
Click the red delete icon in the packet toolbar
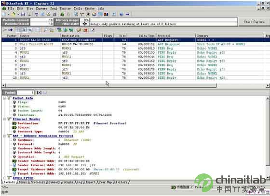click(x=85, y=30)
